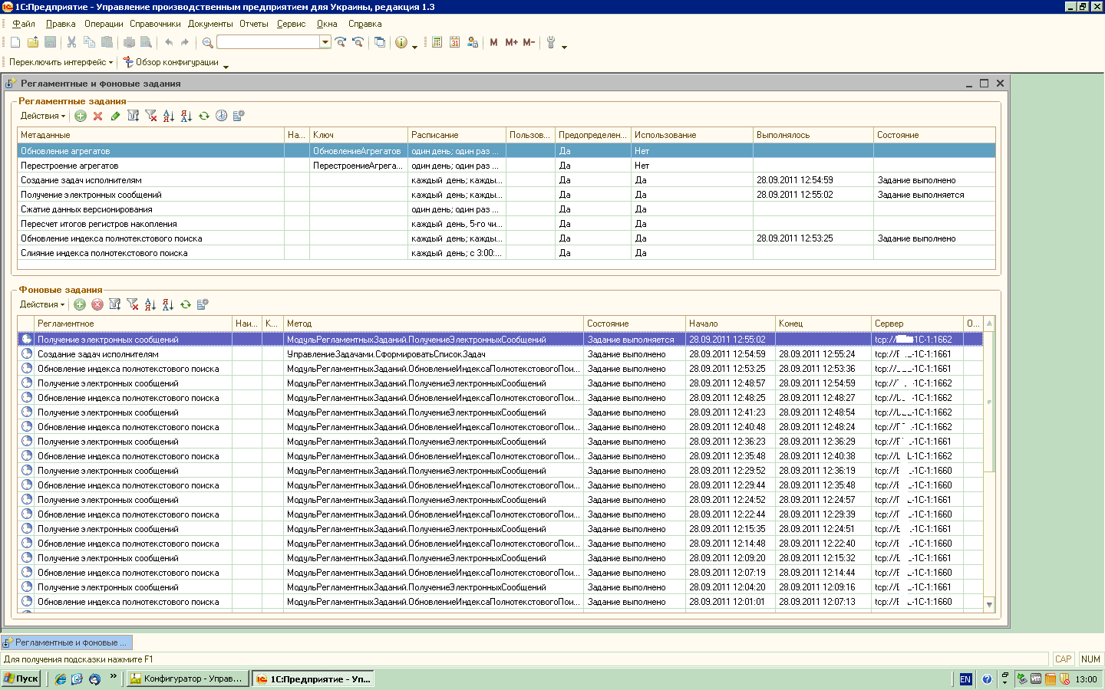Open the Справочники menu
The image size is (1105, 690).
click(x=155, y=24)
